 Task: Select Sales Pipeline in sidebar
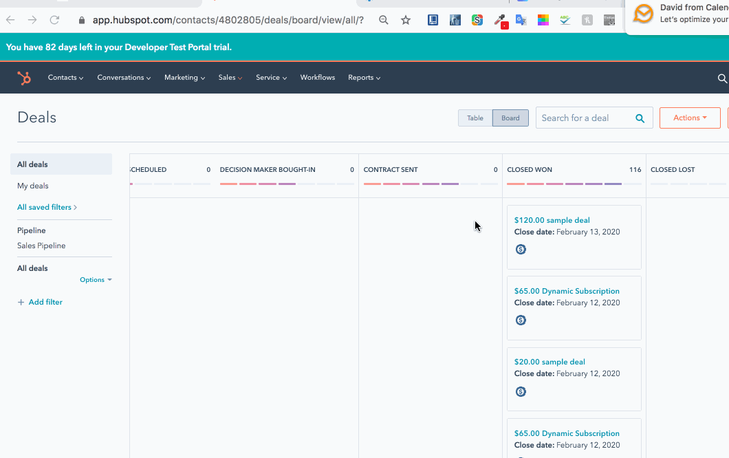pos(41,246)
